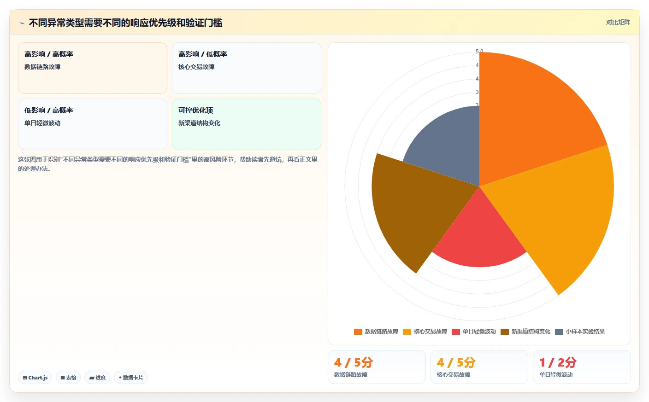
Task: Click the gray-blue 小样本实验结果 chart segment
Action: click(449, 145)
